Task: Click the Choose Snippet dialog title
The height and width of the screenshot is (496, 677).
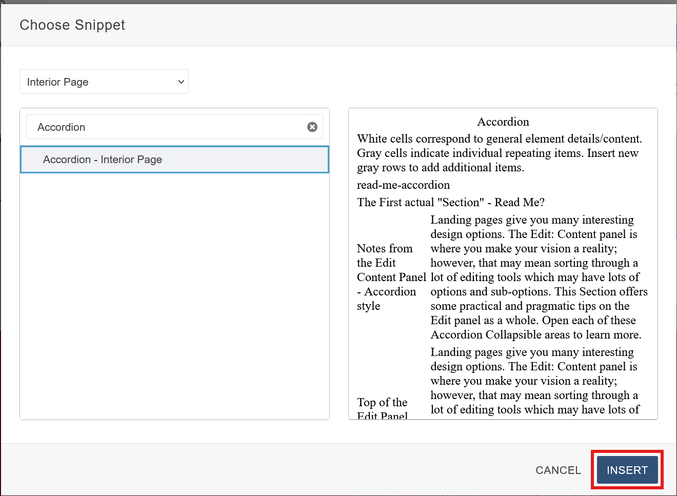Action: [72, 25]
